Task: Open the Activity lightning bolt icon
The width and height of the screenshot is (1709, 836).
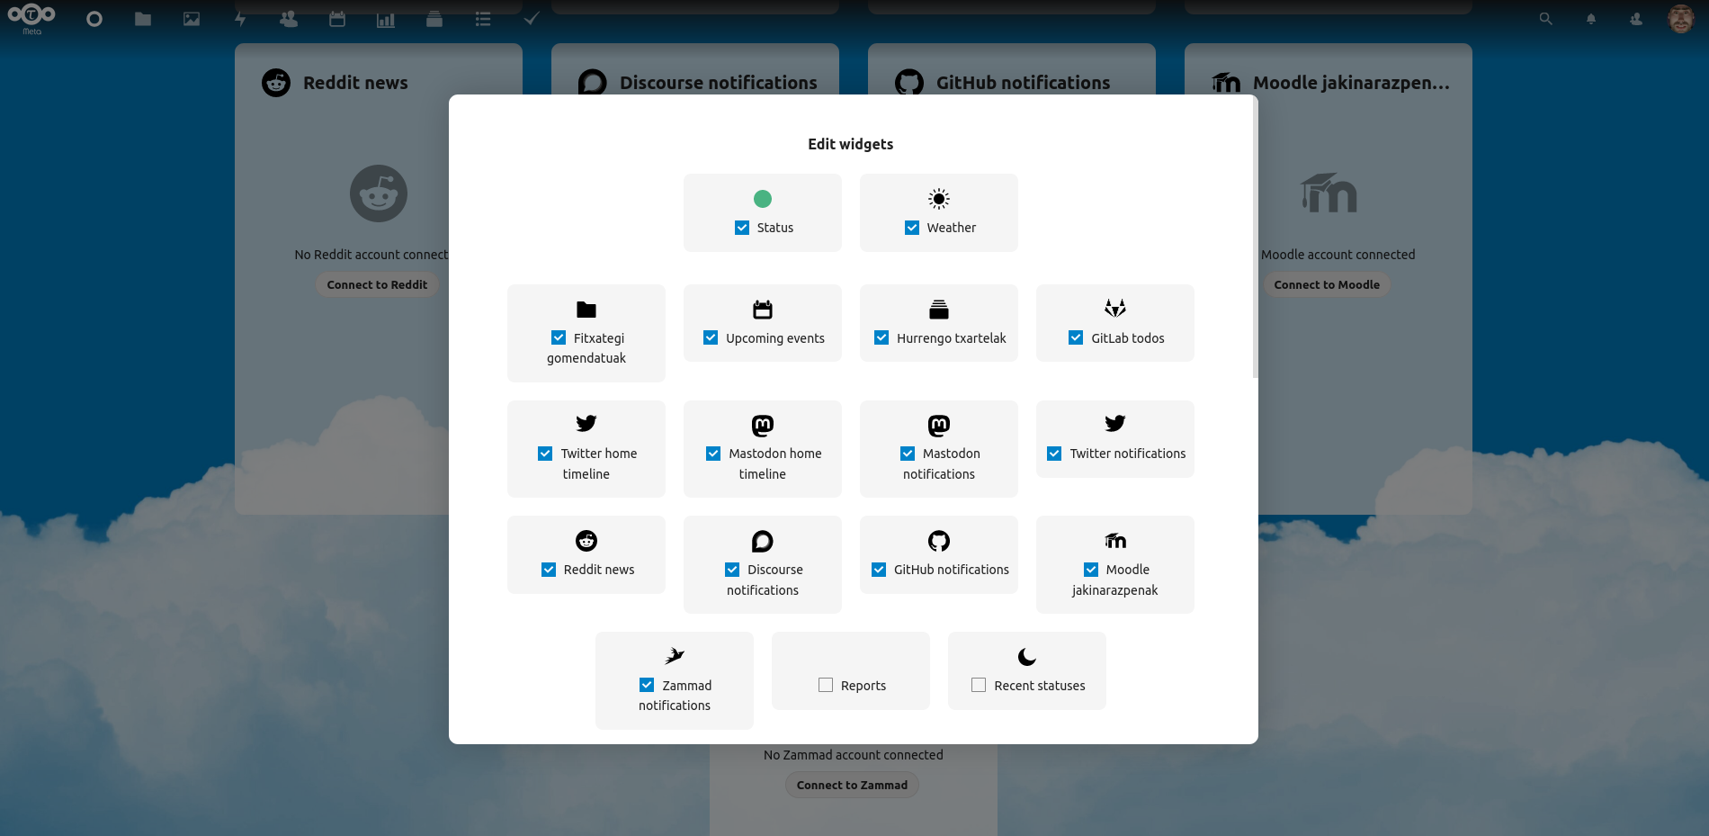Action: point(240,19)
